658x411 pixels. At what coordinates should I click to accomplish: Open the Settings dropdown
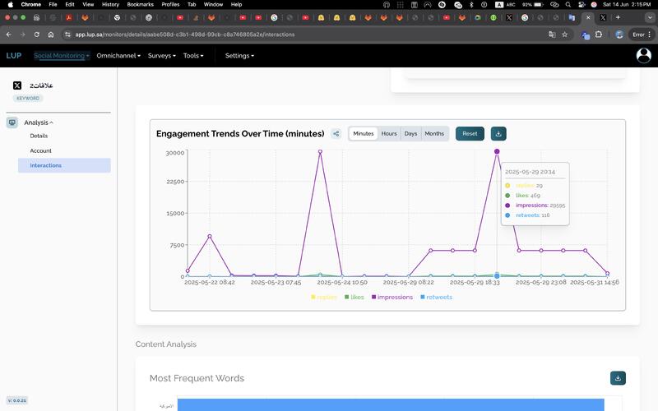(239, 55)
